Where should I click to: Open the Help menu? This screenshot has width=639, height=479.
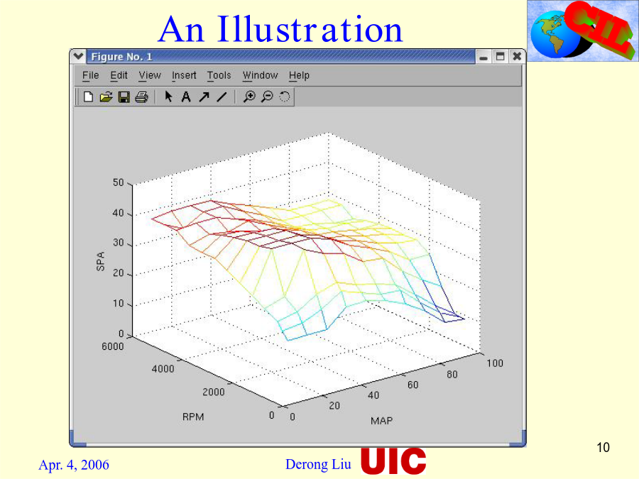coord(299,75)
